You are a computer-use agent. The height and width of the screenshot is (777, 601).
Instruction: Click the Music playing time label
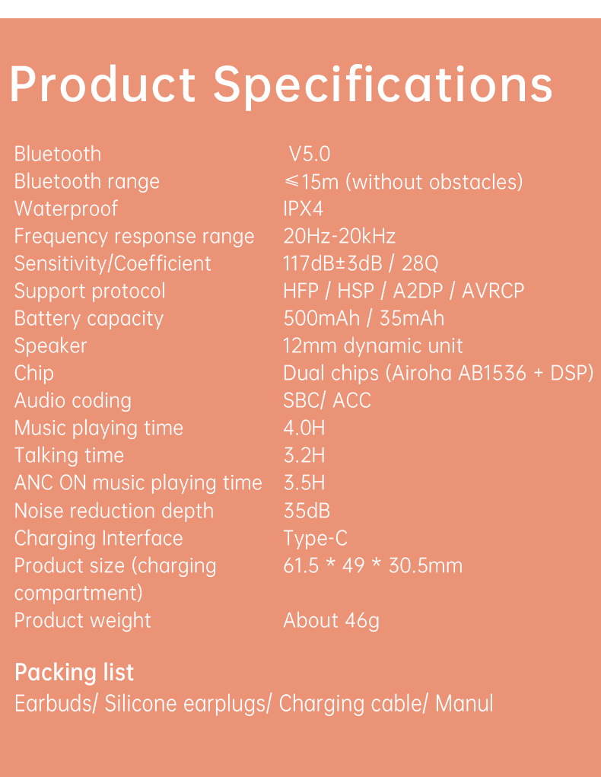pos(99,428)
